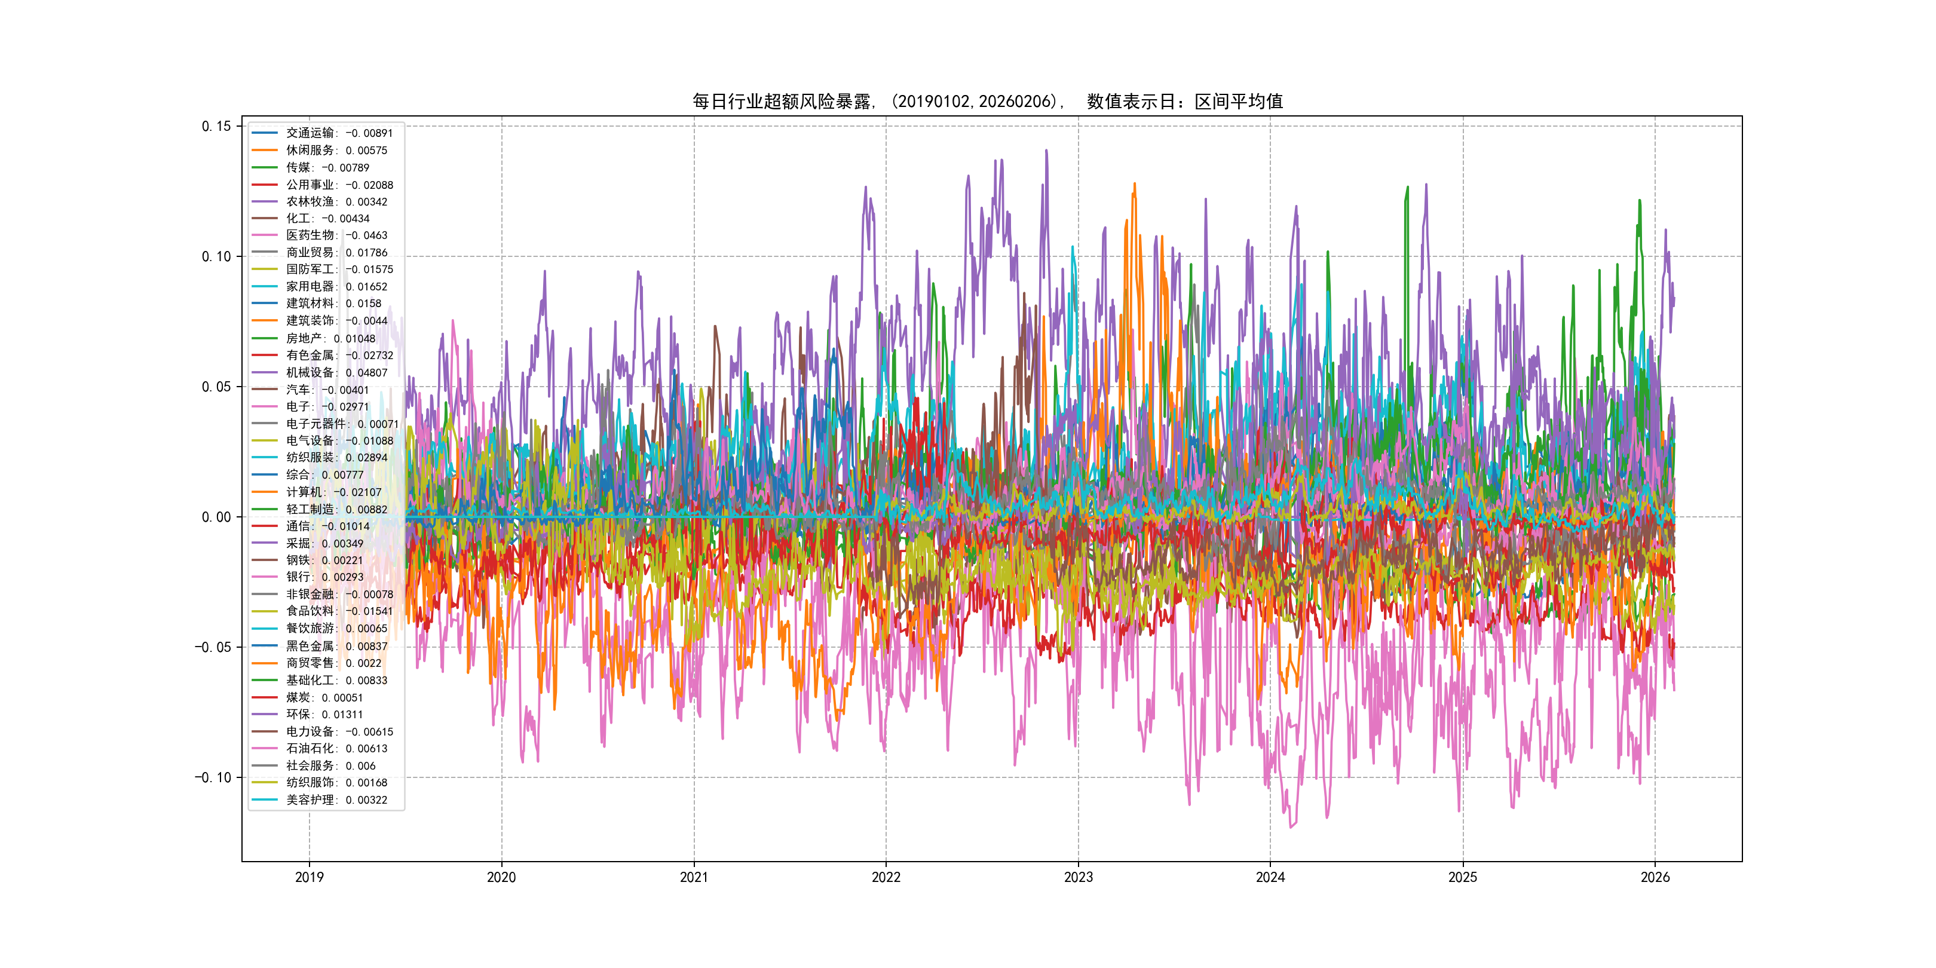Image resolution: width=1936 pixels, height=968 pixels.
Task: Click the 交通运输 legend line swatch
Action: [x=265, y=133]
